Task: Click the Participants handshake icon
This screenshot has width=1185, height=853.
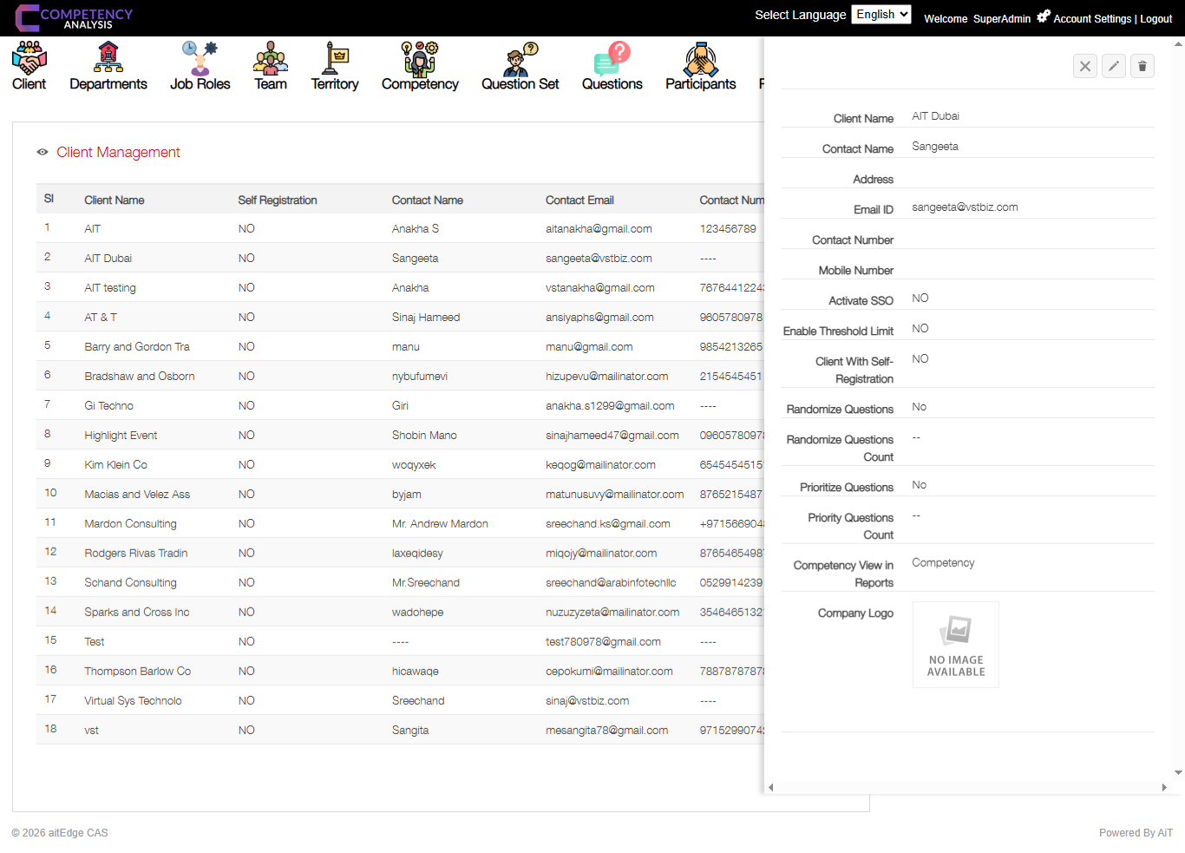Action: click(700, 65)
